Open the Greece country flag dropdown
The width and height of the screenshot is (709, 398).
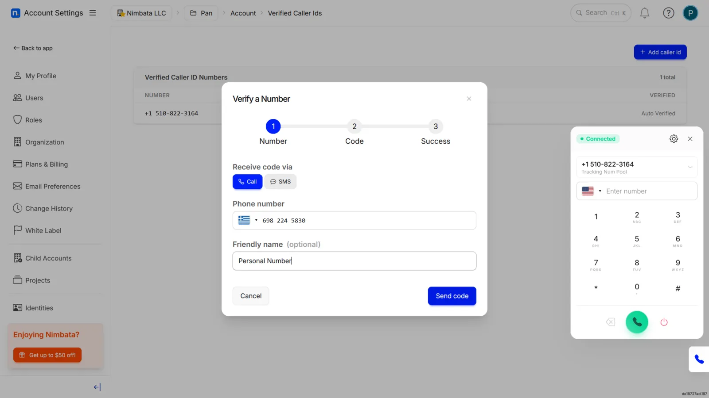248,220
